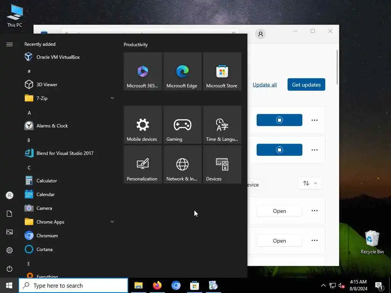
Task: Open the Microsoft 365 tile
Action: tap(143, 71)
